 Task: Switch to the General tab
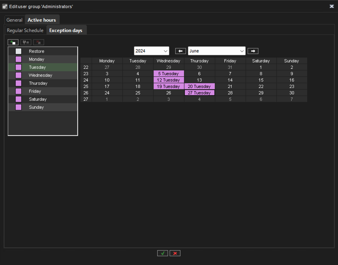14,20
